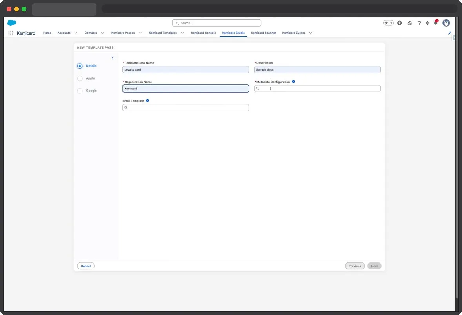Expand the Kemicard Events dropdown chevron
This screenshot has height=315, width=462.
[310, 33]
